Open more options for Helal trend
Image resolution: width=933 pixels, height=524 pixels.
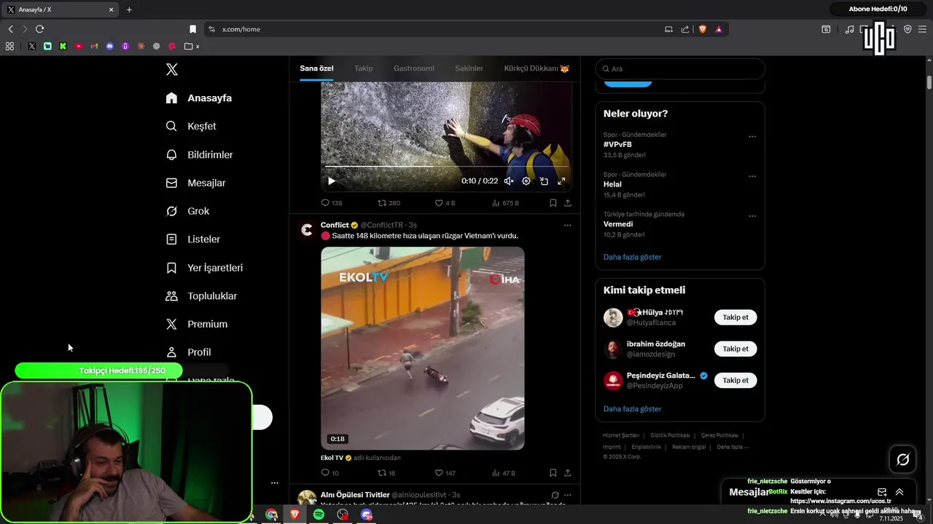pos(752,176)
